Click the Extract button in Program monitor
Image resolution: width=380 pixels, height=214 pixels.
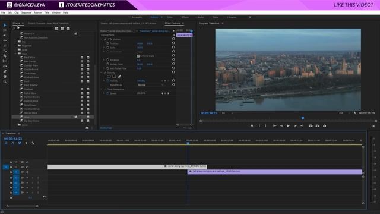tap(318, 125)
